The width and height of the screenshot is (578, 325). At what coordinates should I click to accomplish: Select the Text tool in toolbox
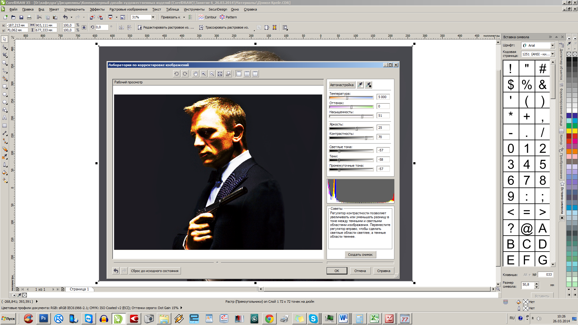5,118
